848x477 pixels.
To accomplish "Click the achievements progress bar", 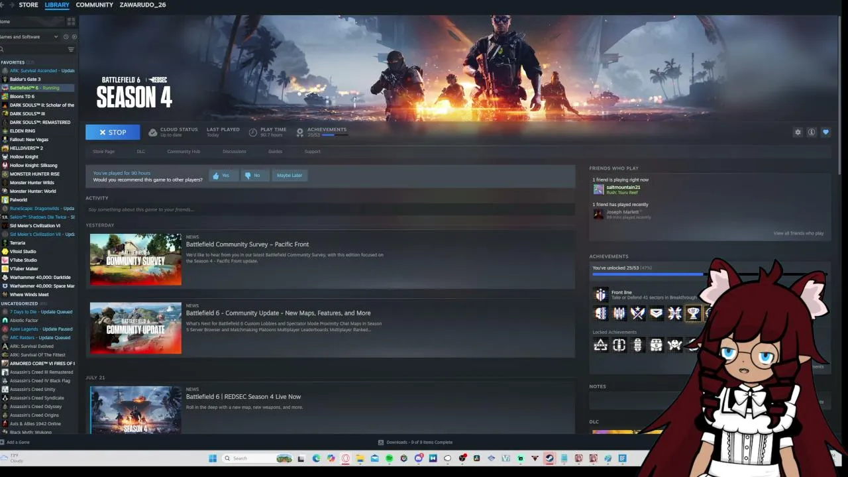I will pyautogui.click(x=649, y=274).
